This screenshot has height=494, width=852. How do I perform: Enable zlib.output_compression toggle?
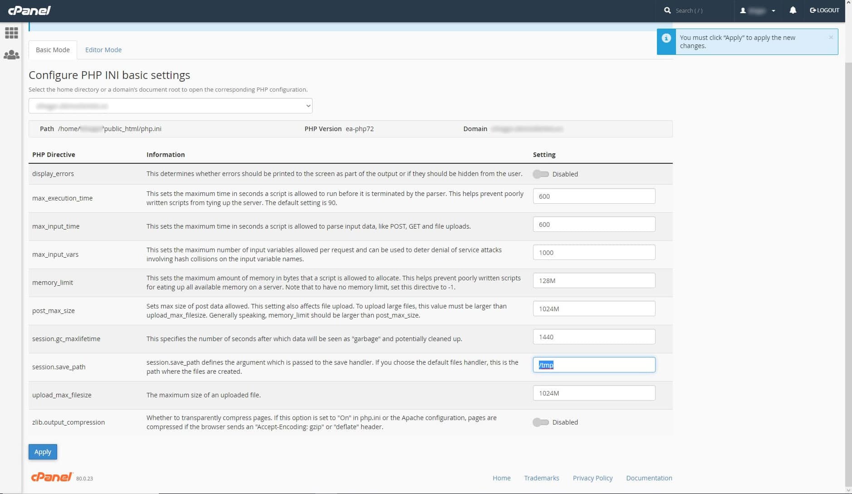540,422
